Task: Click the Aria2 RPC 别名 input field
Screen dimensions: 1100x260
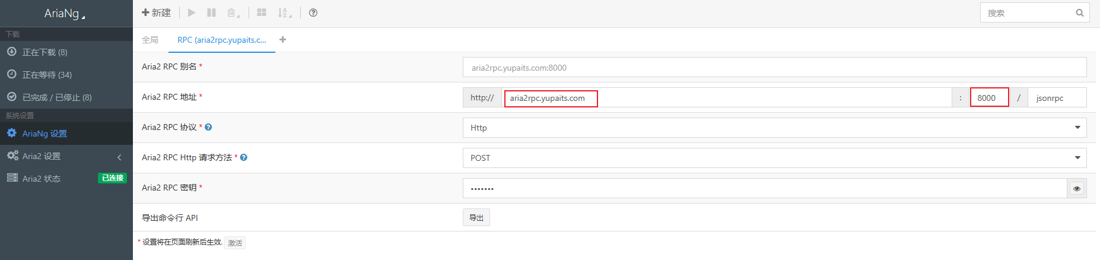Action: point(774,68)
